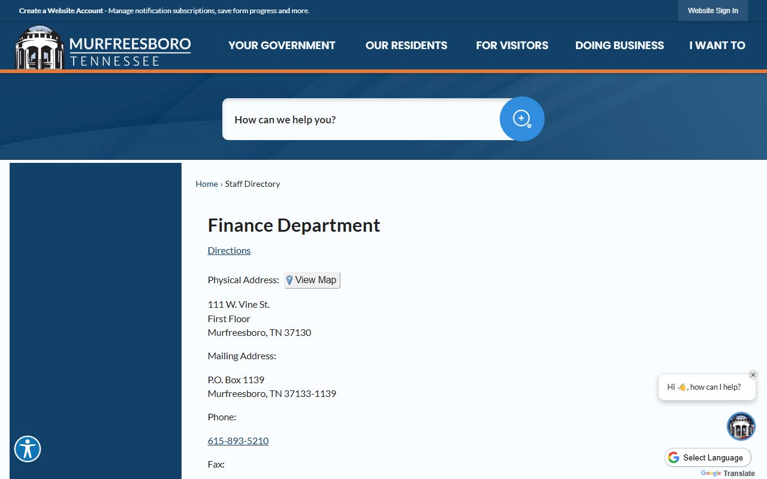Image resolution: width=767 pixels, height=479 pixels.
Task: Click the Google Translate label
Action: 728,474
